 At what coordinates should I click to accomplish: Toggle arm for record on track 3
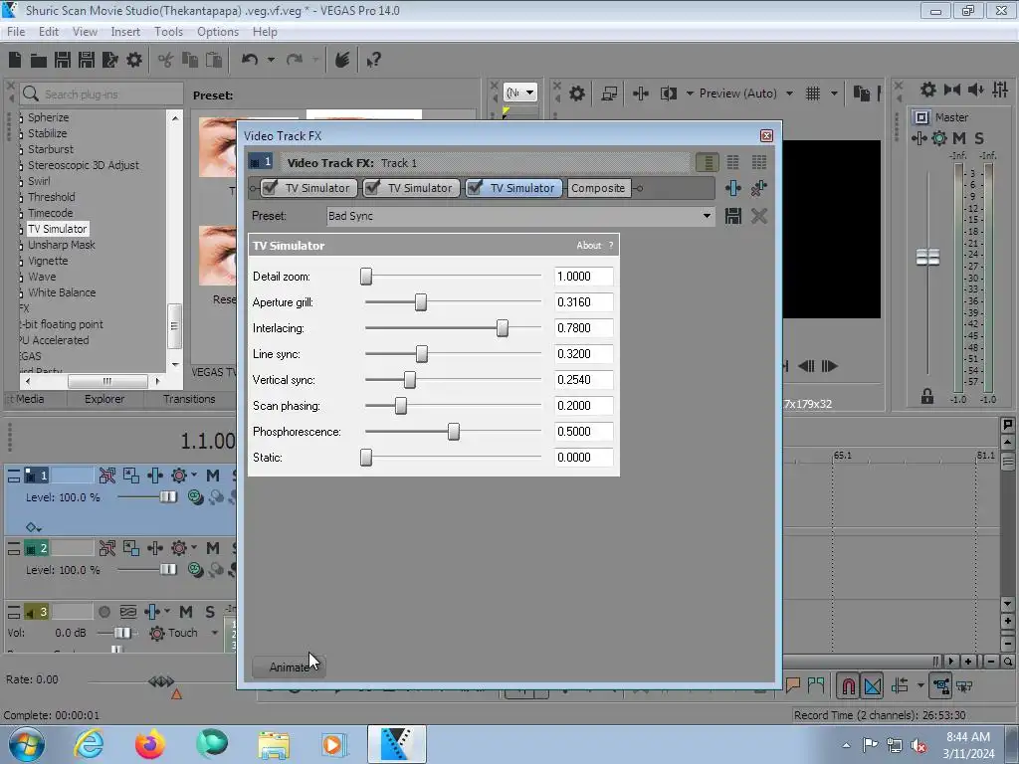103,612
